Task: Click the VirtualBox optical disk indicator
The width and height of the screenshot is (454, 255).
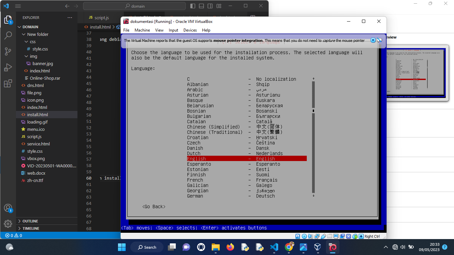Action: tap(304, 236)
